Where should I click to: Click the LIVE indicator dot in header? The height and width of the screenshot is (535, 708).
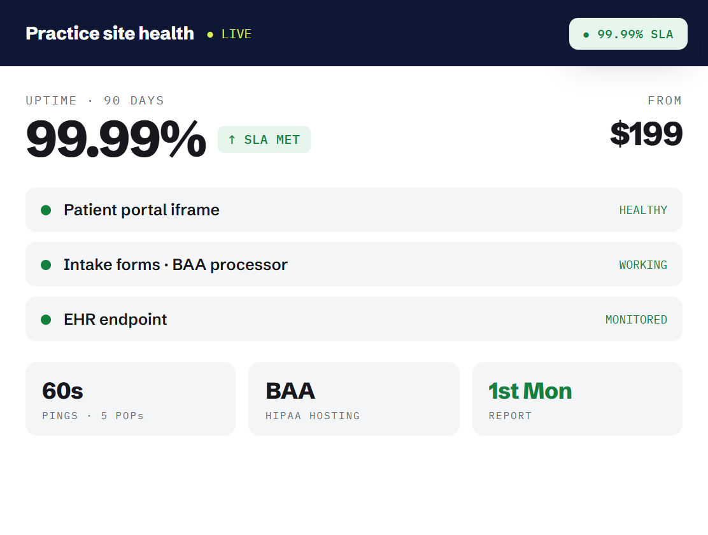pos(210,34)
